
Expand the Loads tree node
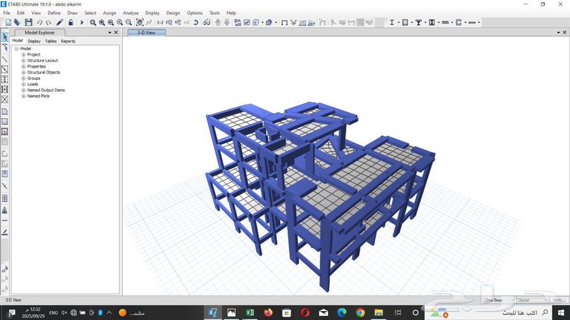(x=23, y=84)
